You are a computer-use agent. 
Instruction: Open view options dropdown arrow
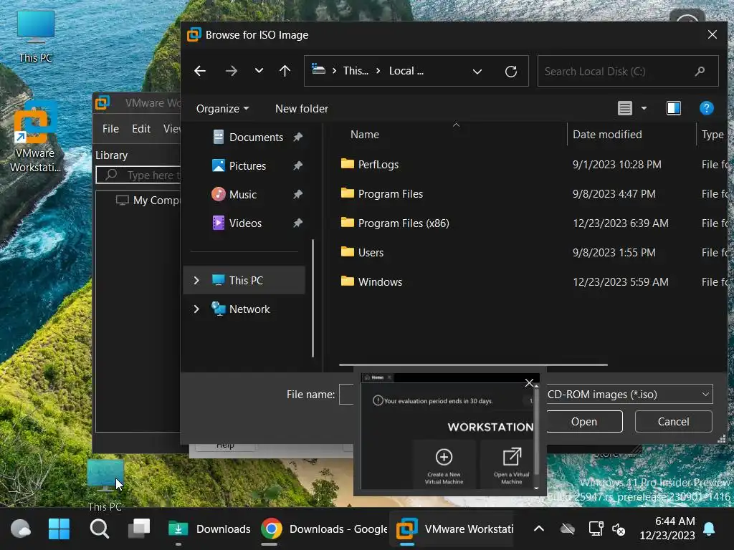644,109
